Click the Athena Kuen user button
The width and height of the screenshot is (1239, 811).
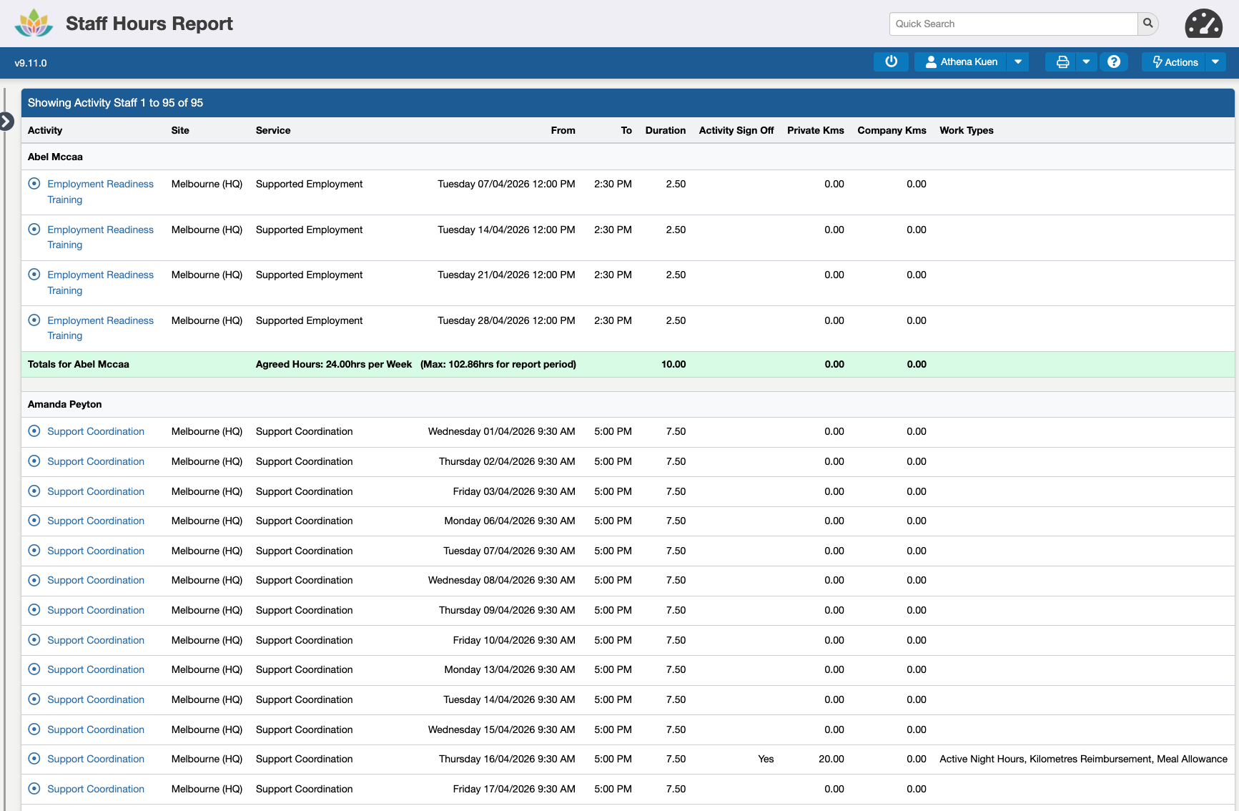pyautogui.click(x=961, y=62)
